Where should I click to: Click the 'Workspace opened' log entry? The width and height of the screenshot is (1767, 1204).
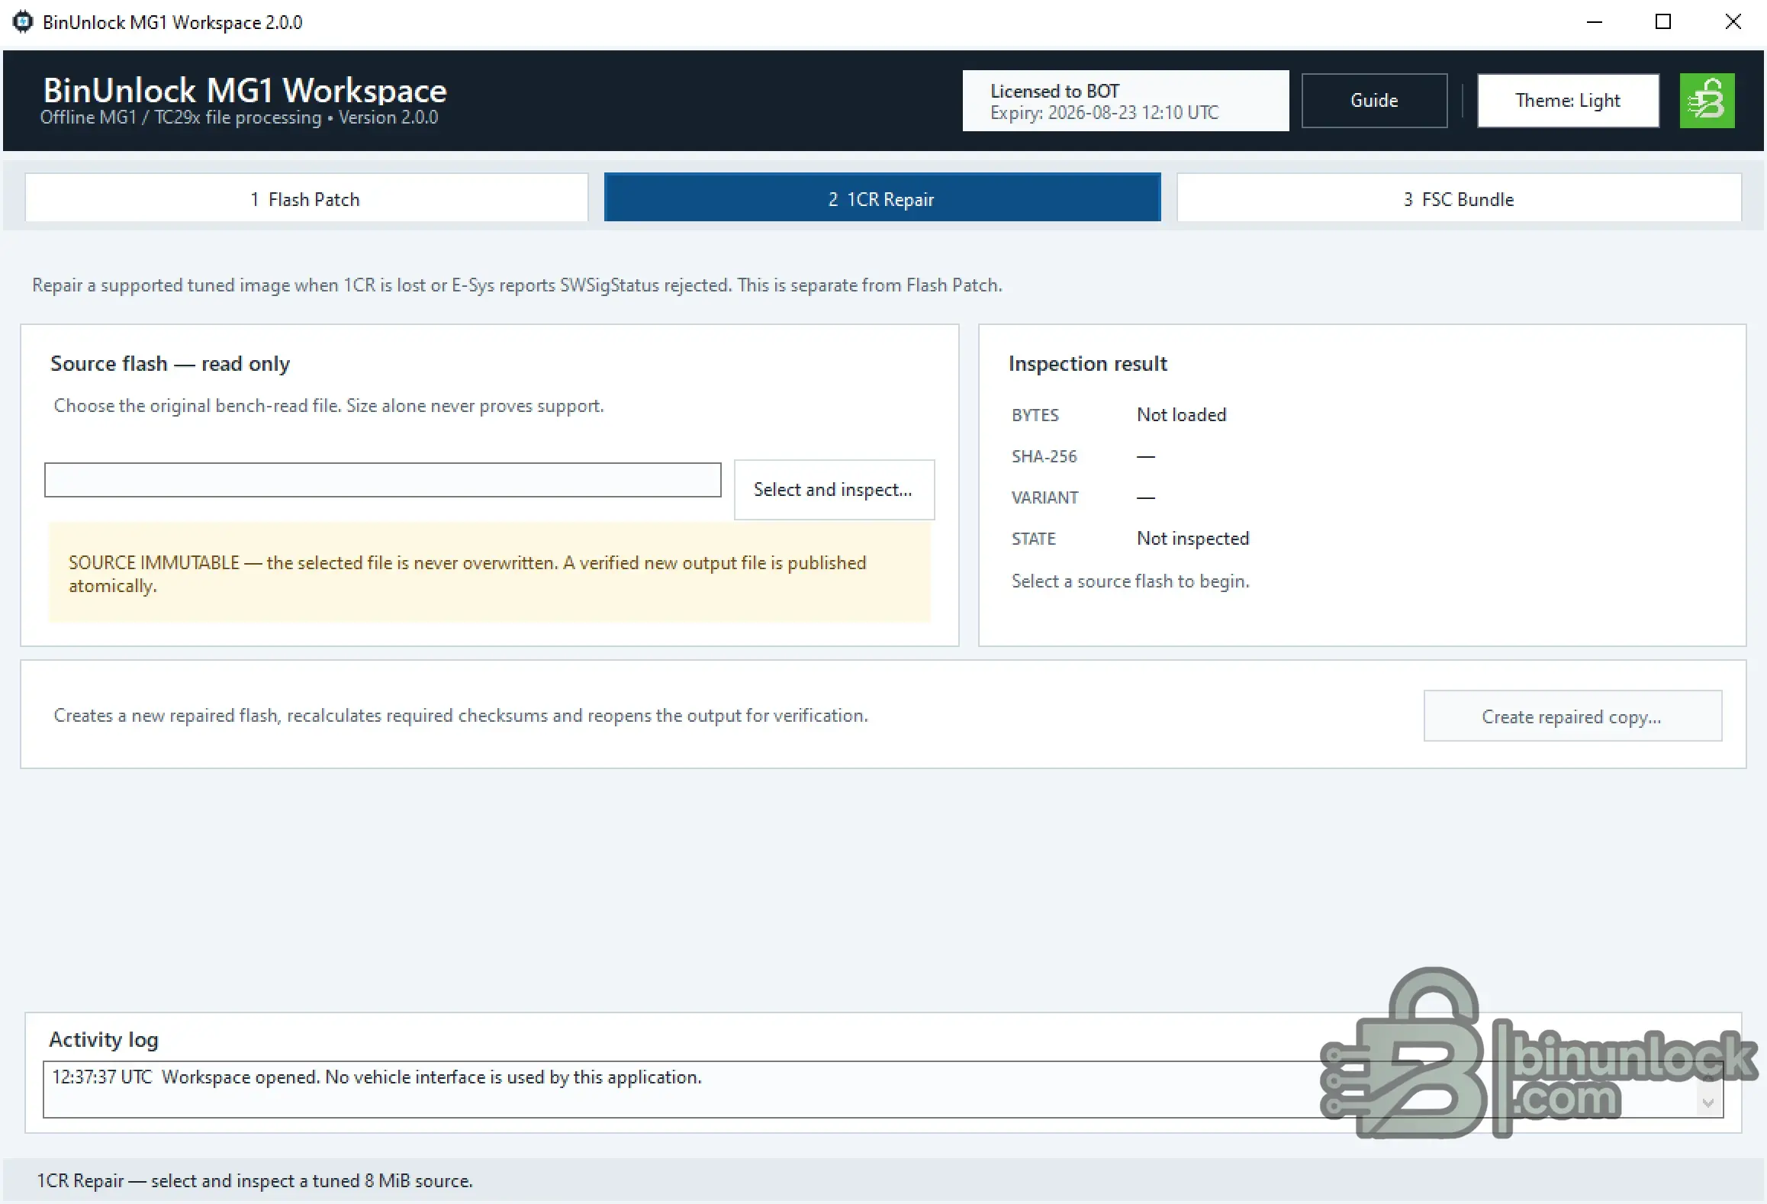376,1077
